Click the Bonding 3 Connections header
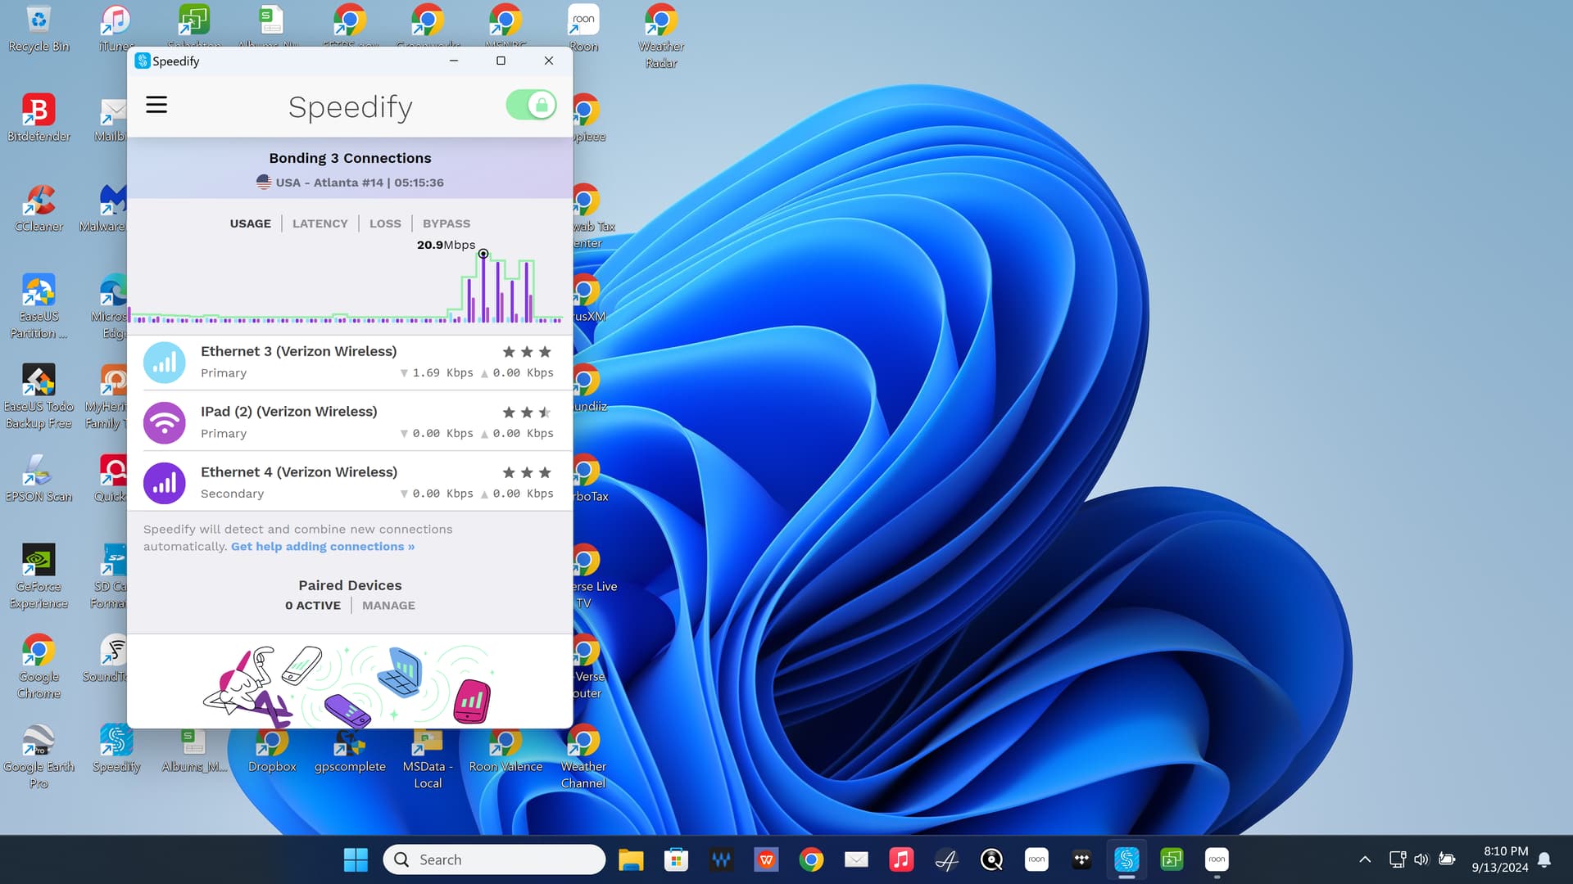Image resolution: width=1573 pixels, height=884 pixels. pos(350,158)
